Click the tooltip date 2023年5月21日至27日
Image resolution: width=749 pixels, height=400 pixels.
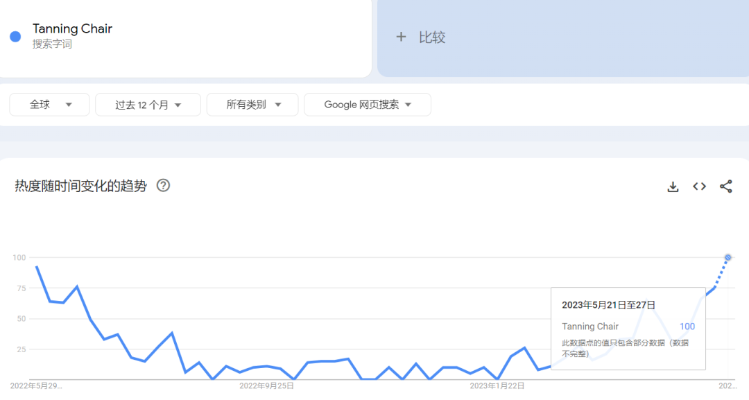(608, 305)
